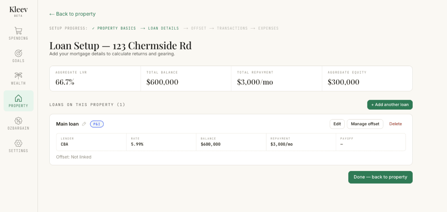447x212 pixels.
Task: Click the Offset: Not linked text
Action: point(74,157)
